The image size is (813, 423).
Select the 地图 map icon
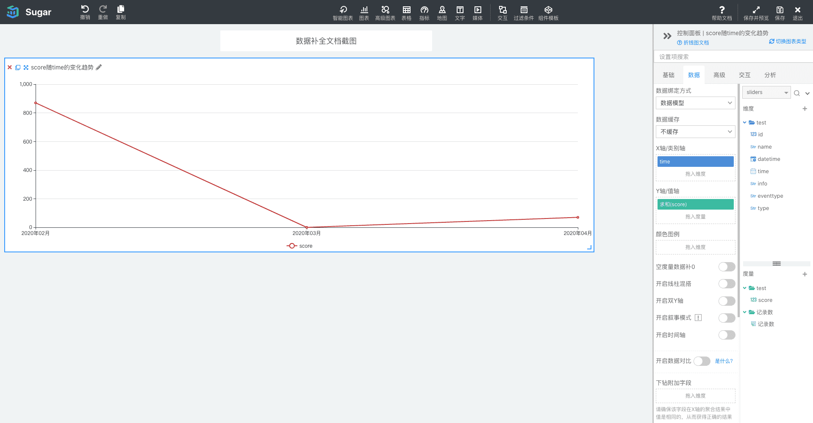[x=442, y=13]
